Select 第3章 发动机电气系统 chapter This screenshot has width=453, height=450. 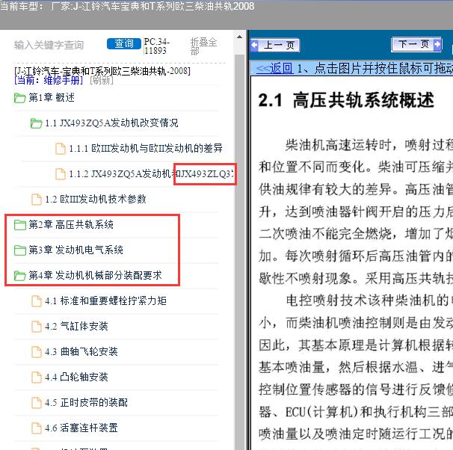75,250
